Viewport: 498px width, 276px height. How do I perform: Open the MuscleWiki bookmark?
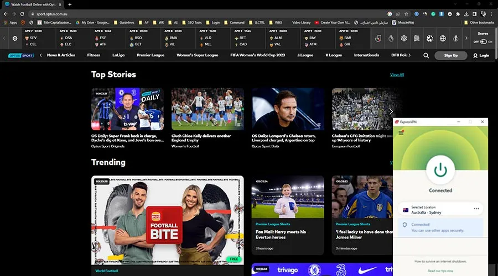(403, 23)
